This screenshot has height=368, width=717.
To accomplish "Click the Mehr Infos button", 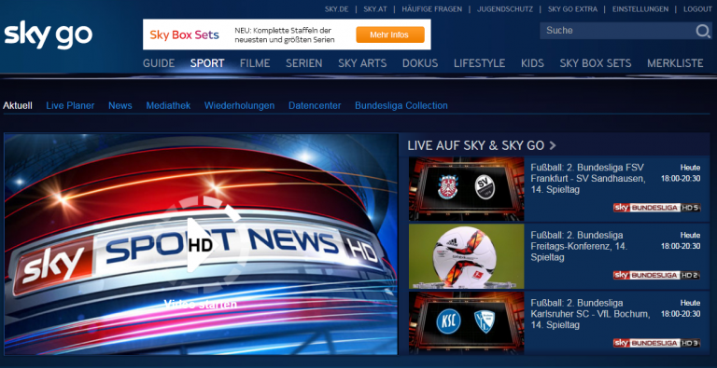I will [390, 34].
